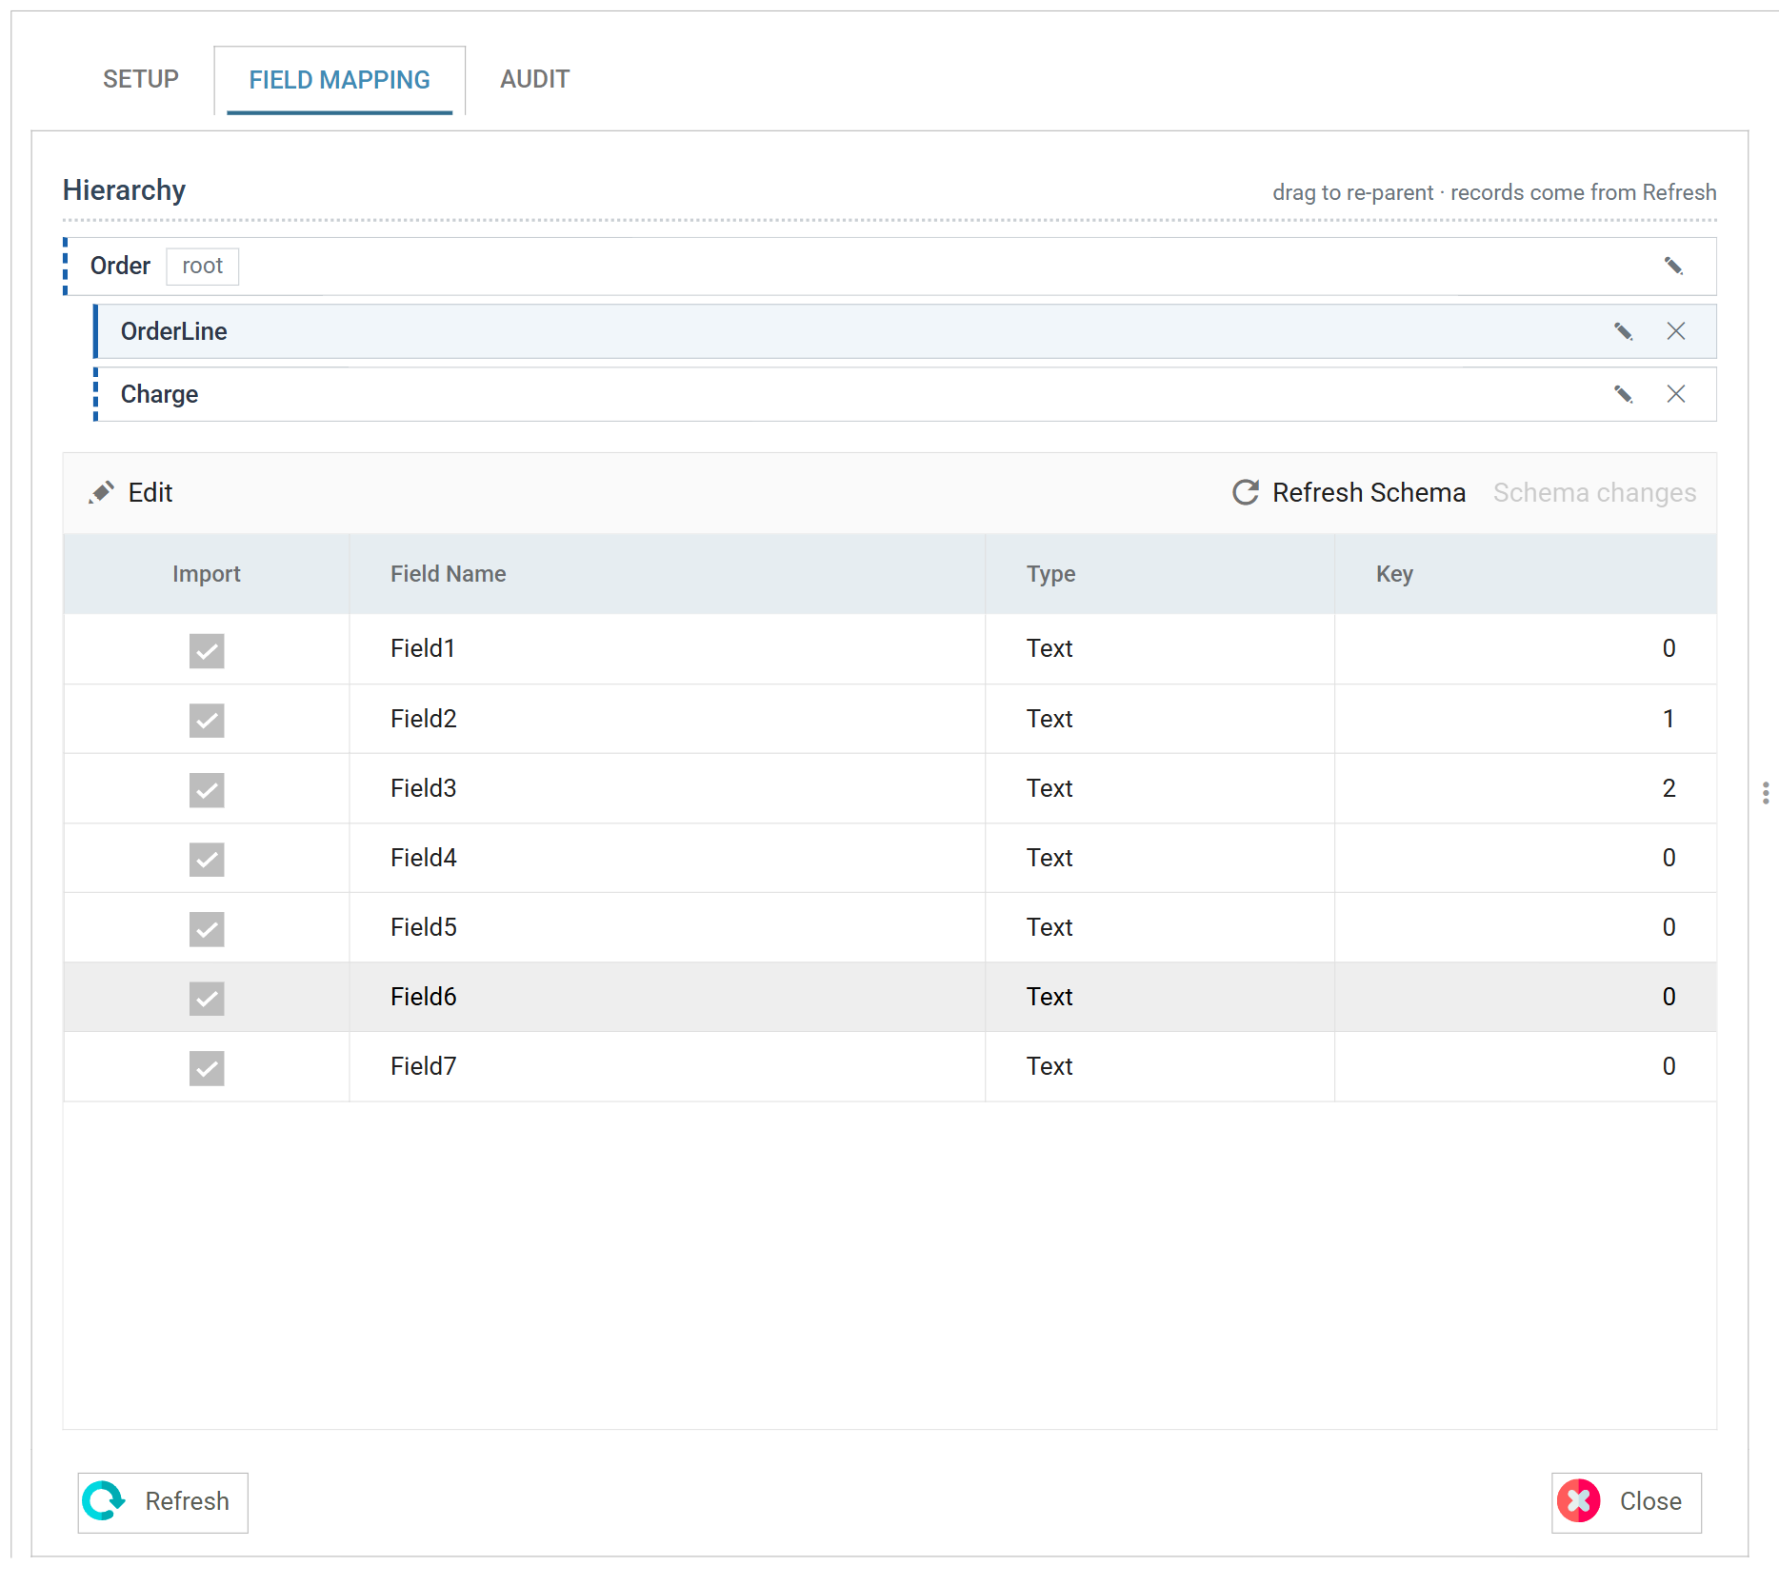This screenshot has width=1779, height=1586.
Task: Select the Field3 name cell
Action: 668,788
